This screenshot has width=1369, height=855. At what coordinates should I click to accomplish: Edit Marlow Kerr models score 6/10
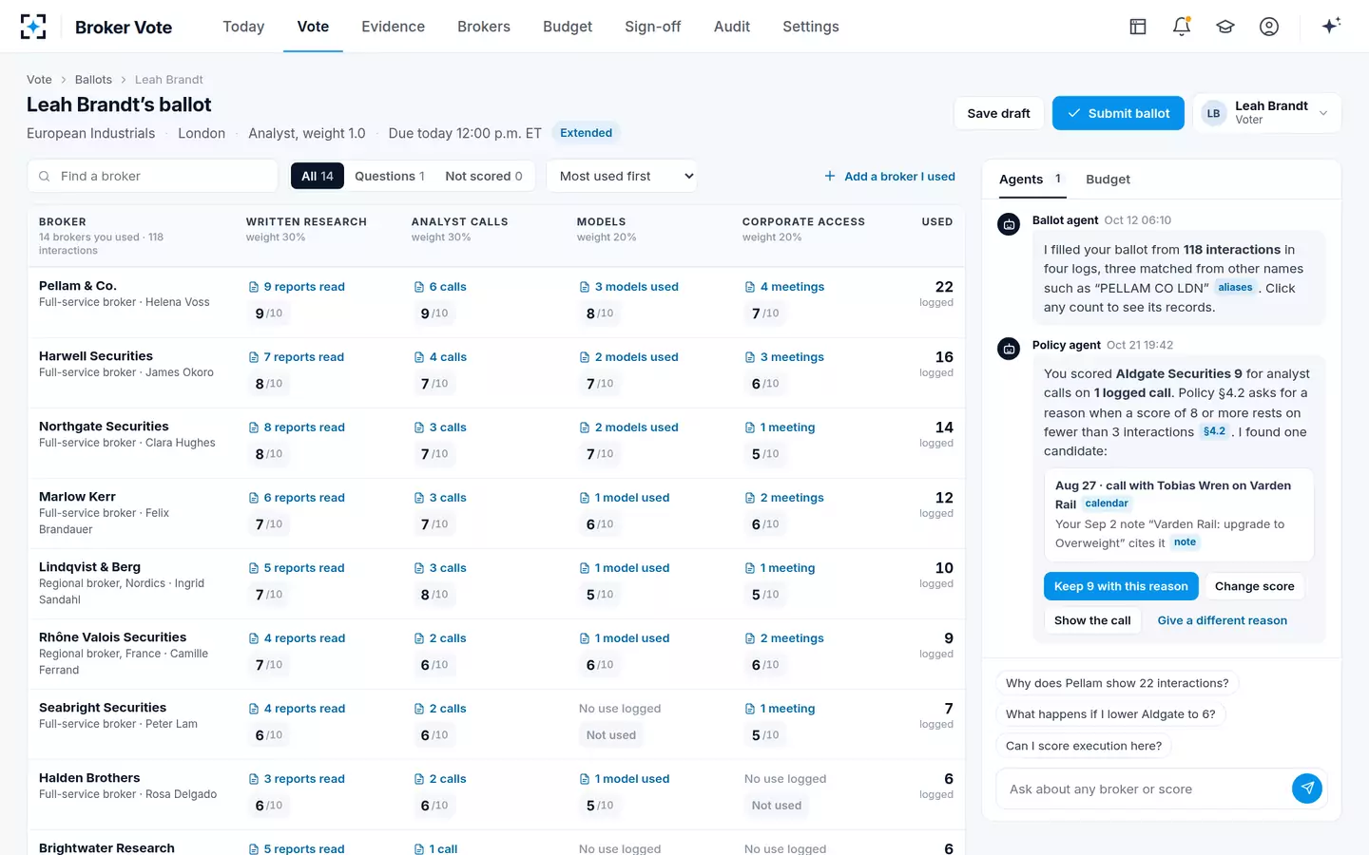pos(599,524)
